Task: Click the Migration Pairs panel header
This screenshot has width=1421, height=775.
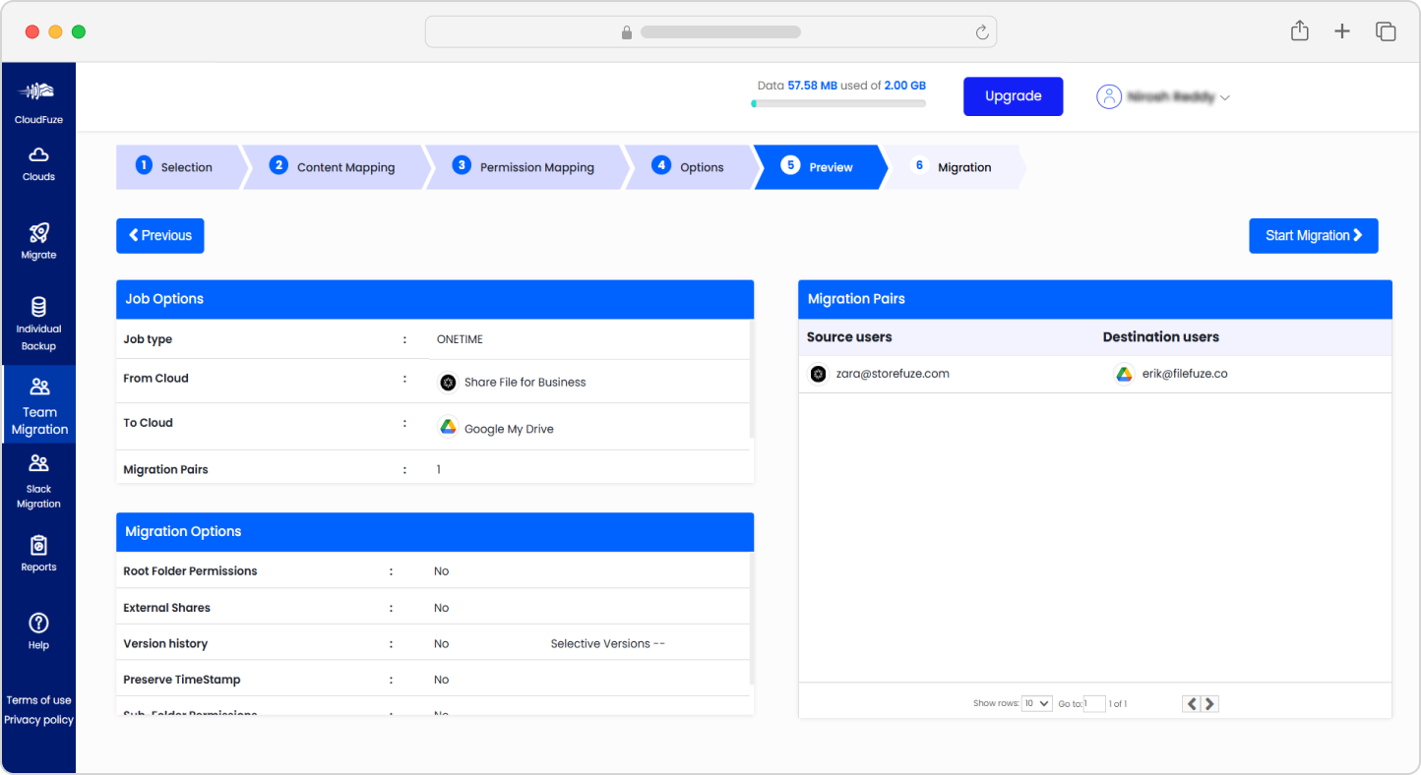Action: [x=1095, y=299]
